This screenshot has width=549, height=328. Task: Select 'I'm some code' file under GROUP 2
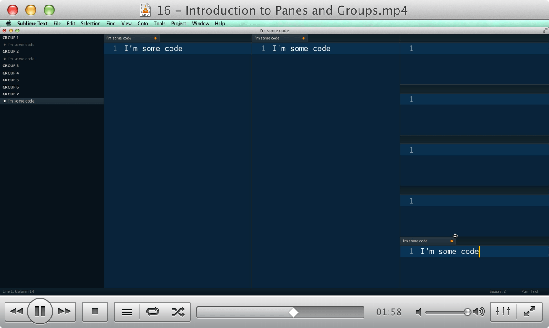(20, 58)
